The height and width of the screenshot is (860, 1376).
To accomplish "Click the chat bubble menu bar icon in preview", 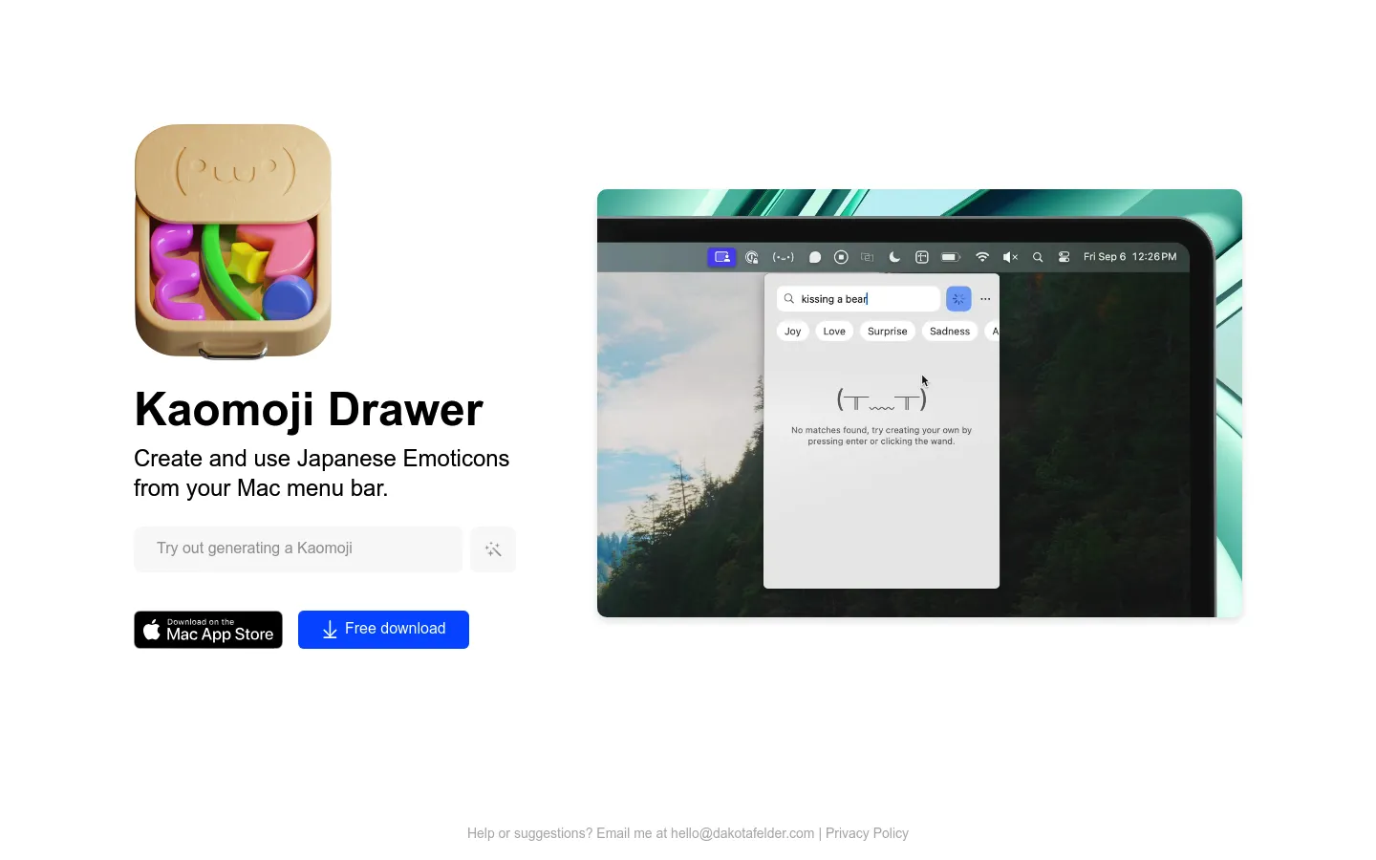I will click(x=815, y=257).
